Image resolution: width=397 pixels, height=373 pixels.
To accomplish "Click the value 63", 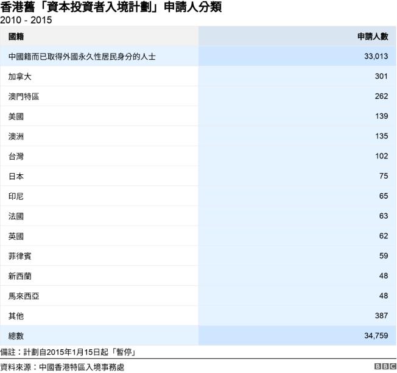I will [384, 216].
